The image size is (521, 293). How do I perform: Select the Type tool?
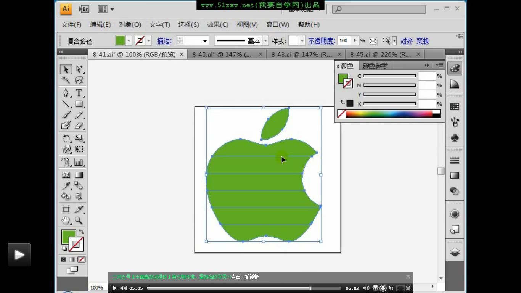(79, 93)
